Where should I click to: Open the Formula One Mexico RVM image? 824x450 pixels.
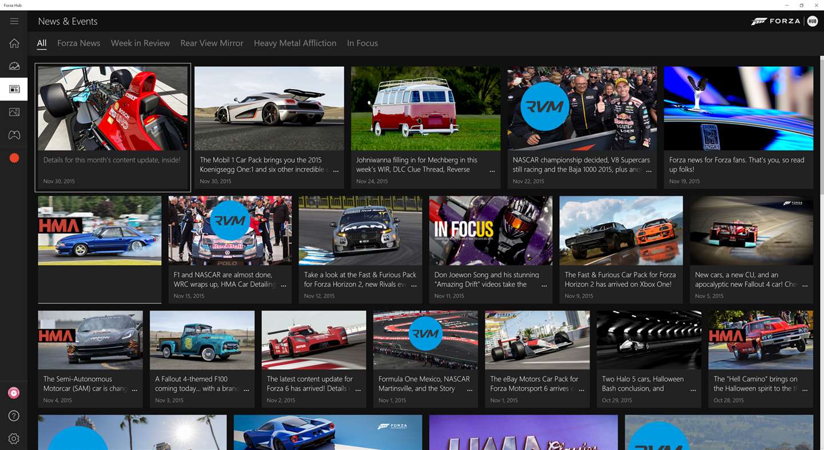point(425,340)
